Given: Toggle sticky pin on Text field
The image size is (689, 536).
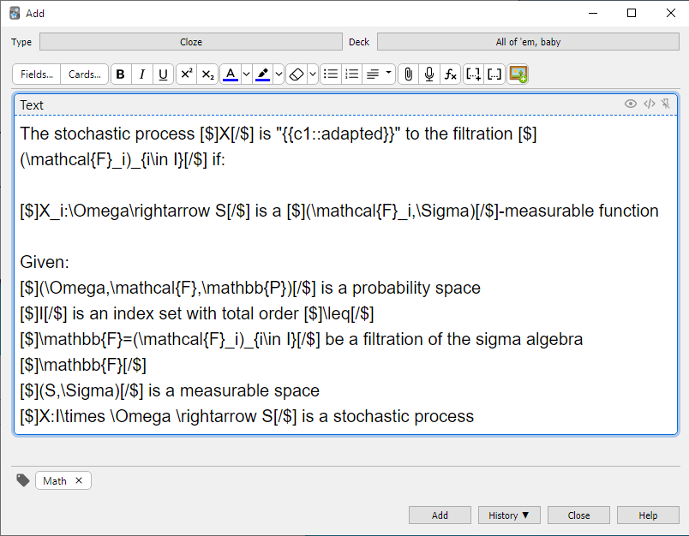Looking at the screenshot, I should tap(665, 104).
